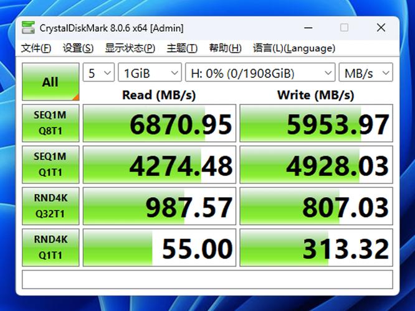Click the empty comment field at bottom
This screenshot has height=311, width=415.
[207, 279]
